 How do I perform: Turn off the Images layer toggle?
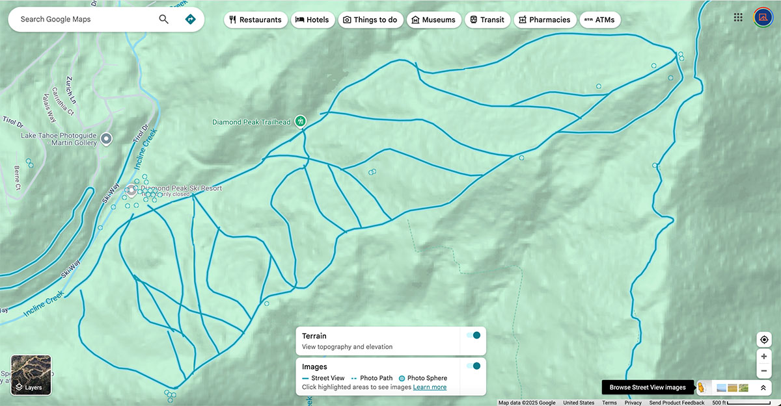click(476, 366)
